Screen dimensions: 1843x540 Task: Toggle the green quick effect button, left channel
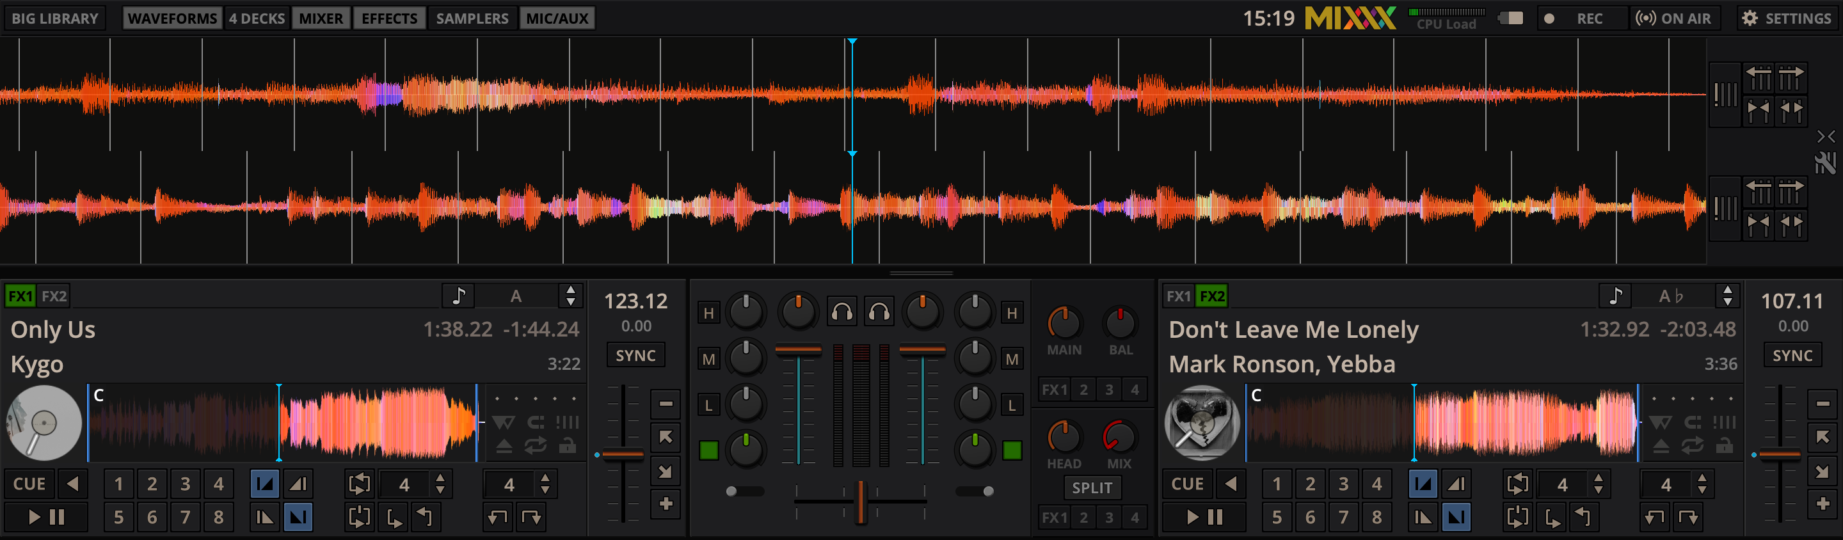coord(708,450)
